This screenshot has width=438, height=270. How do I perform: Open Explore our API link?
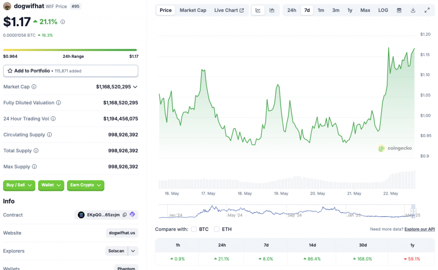click(x=420, y=229)
